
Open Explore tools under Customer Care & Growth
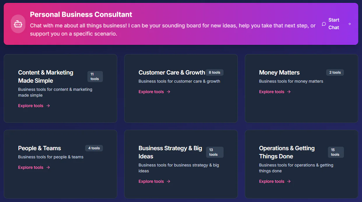pyautogui.click(x=151, y=92)
